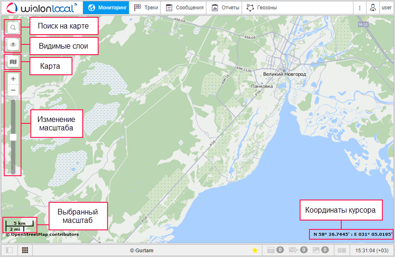Zoom out with the minus button
395x257 pixels.
pyautogui.click(x=13, y=90)
